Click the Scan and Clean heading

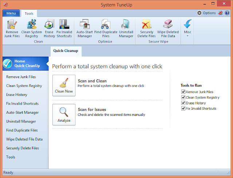[92, 81]
